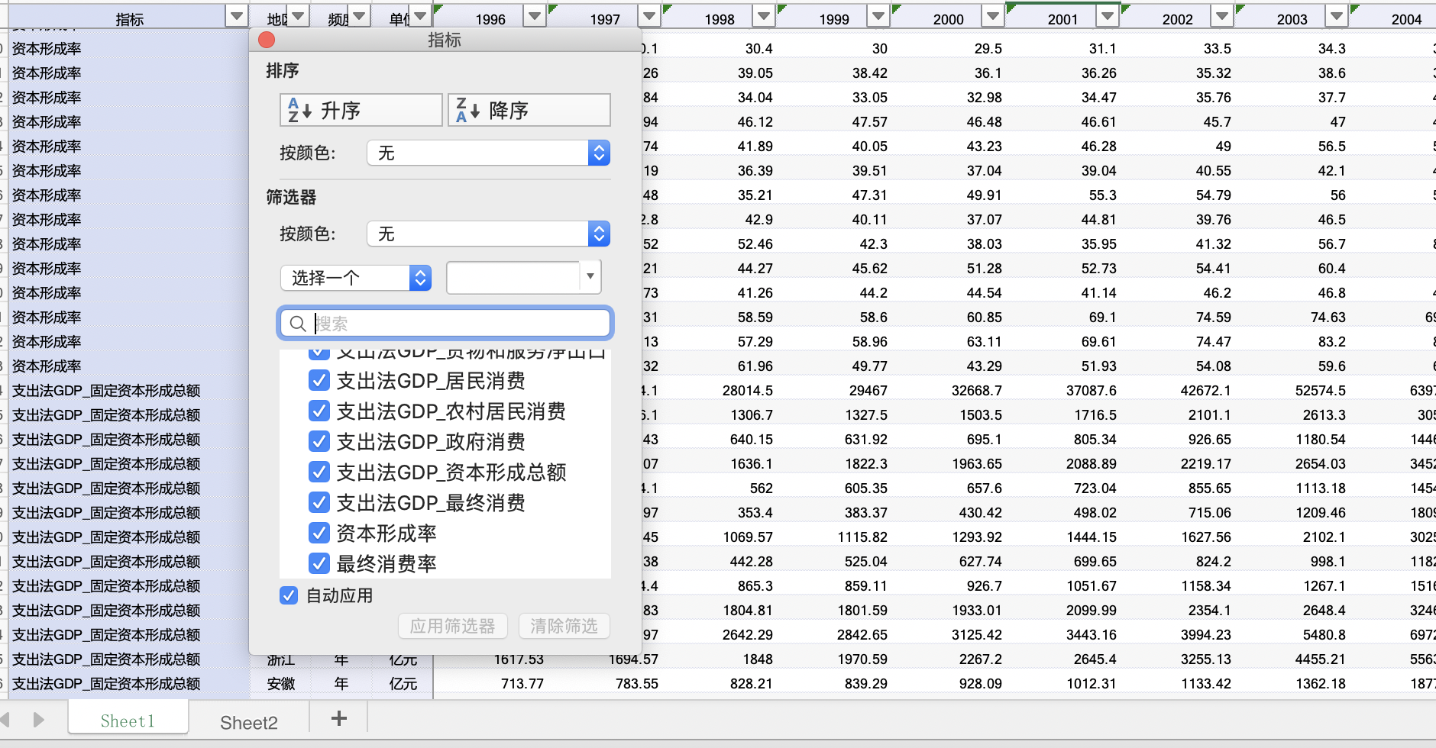Click the next-sheet navigation arrow
Viewport: 1436px width, 748px height.
point(38,720)
